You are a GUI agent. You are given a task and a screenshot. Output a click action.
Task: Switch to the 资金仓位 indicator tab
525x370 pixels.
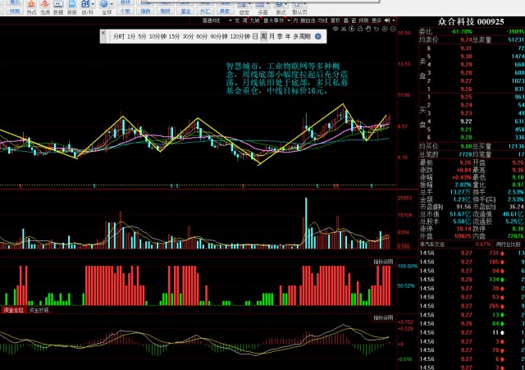point(15,311)
